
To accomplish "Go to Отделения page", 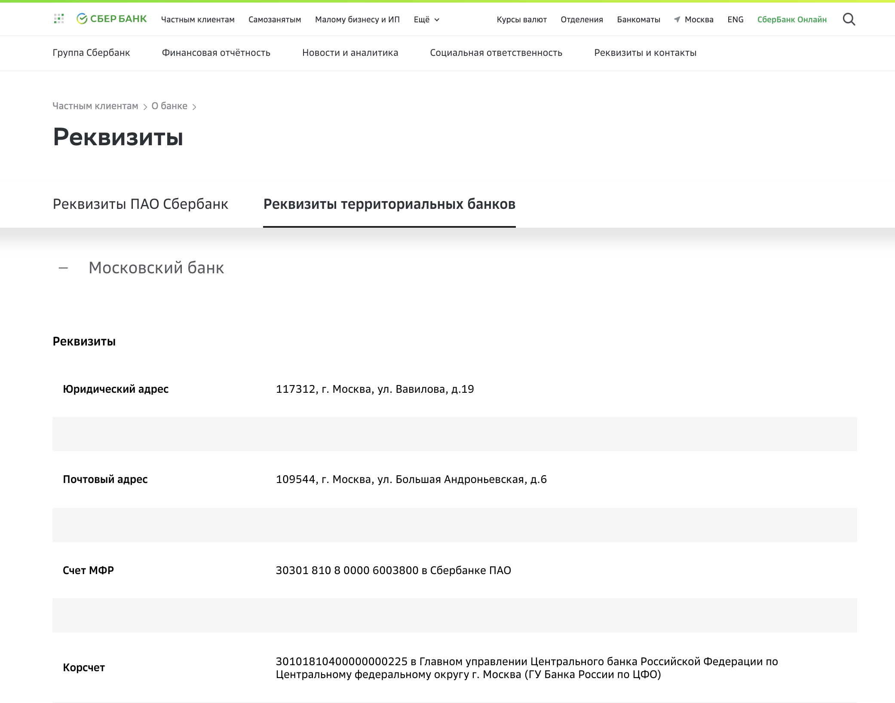I will [582, 20].
